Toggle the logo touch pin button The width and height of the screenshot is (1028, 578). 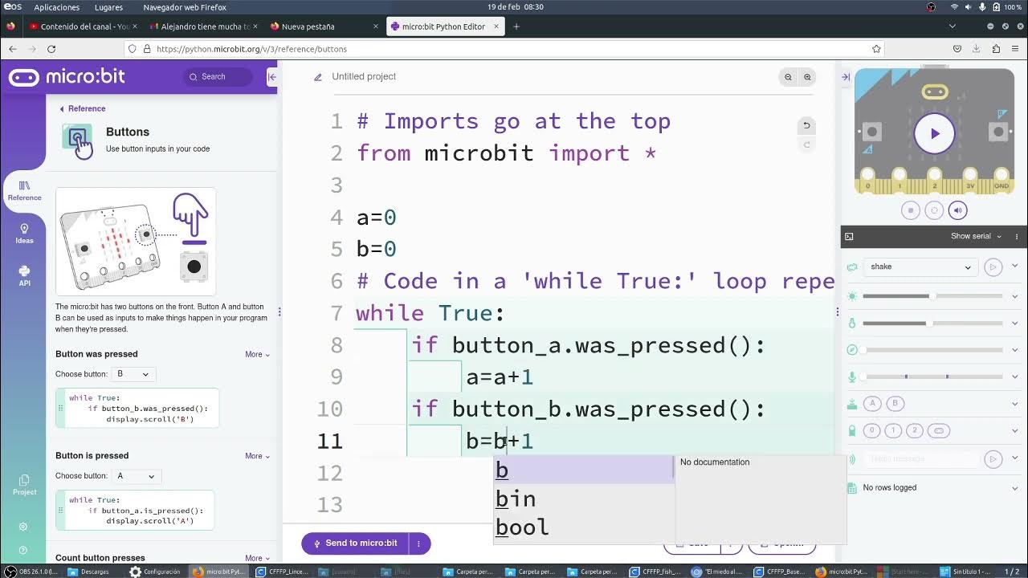(x=938, y=431)
